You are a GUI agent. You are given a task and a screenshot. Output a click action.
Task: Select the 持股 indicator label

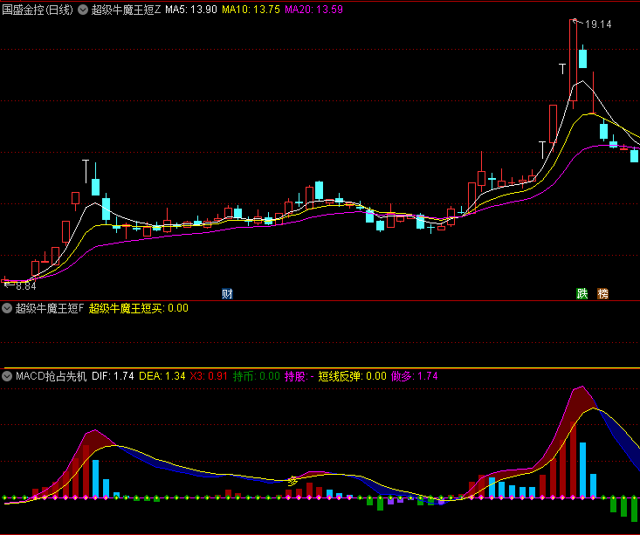(295, 376)
